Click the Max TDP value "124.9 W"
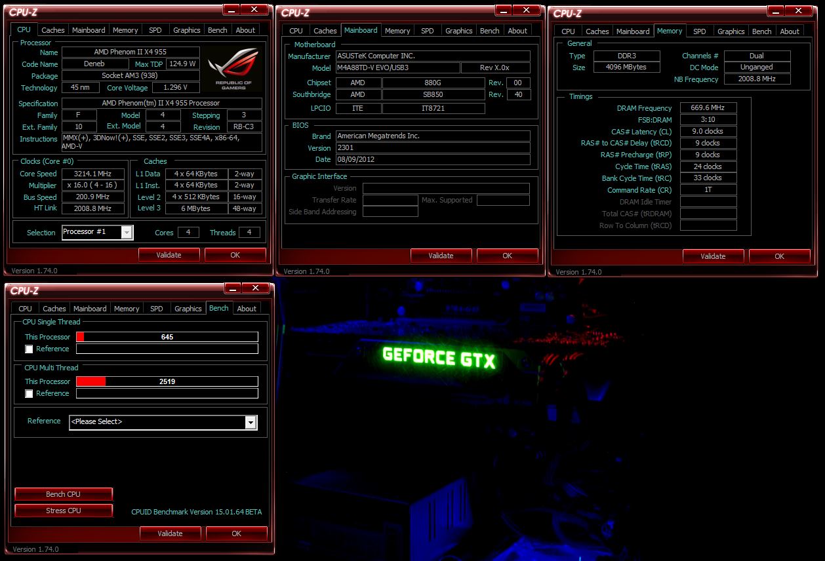The width and height of the screenshot is (825, 561). [183, 64]
